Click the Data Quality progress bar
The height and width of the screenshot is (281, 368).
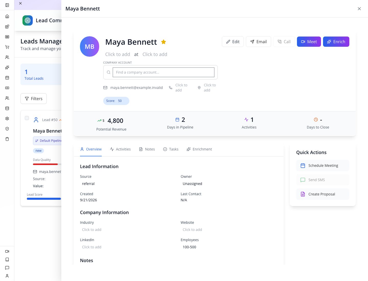click(x=47, y=164)
